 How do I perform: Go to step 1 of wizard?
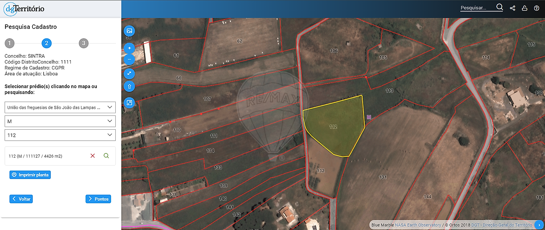click(9, 43)
